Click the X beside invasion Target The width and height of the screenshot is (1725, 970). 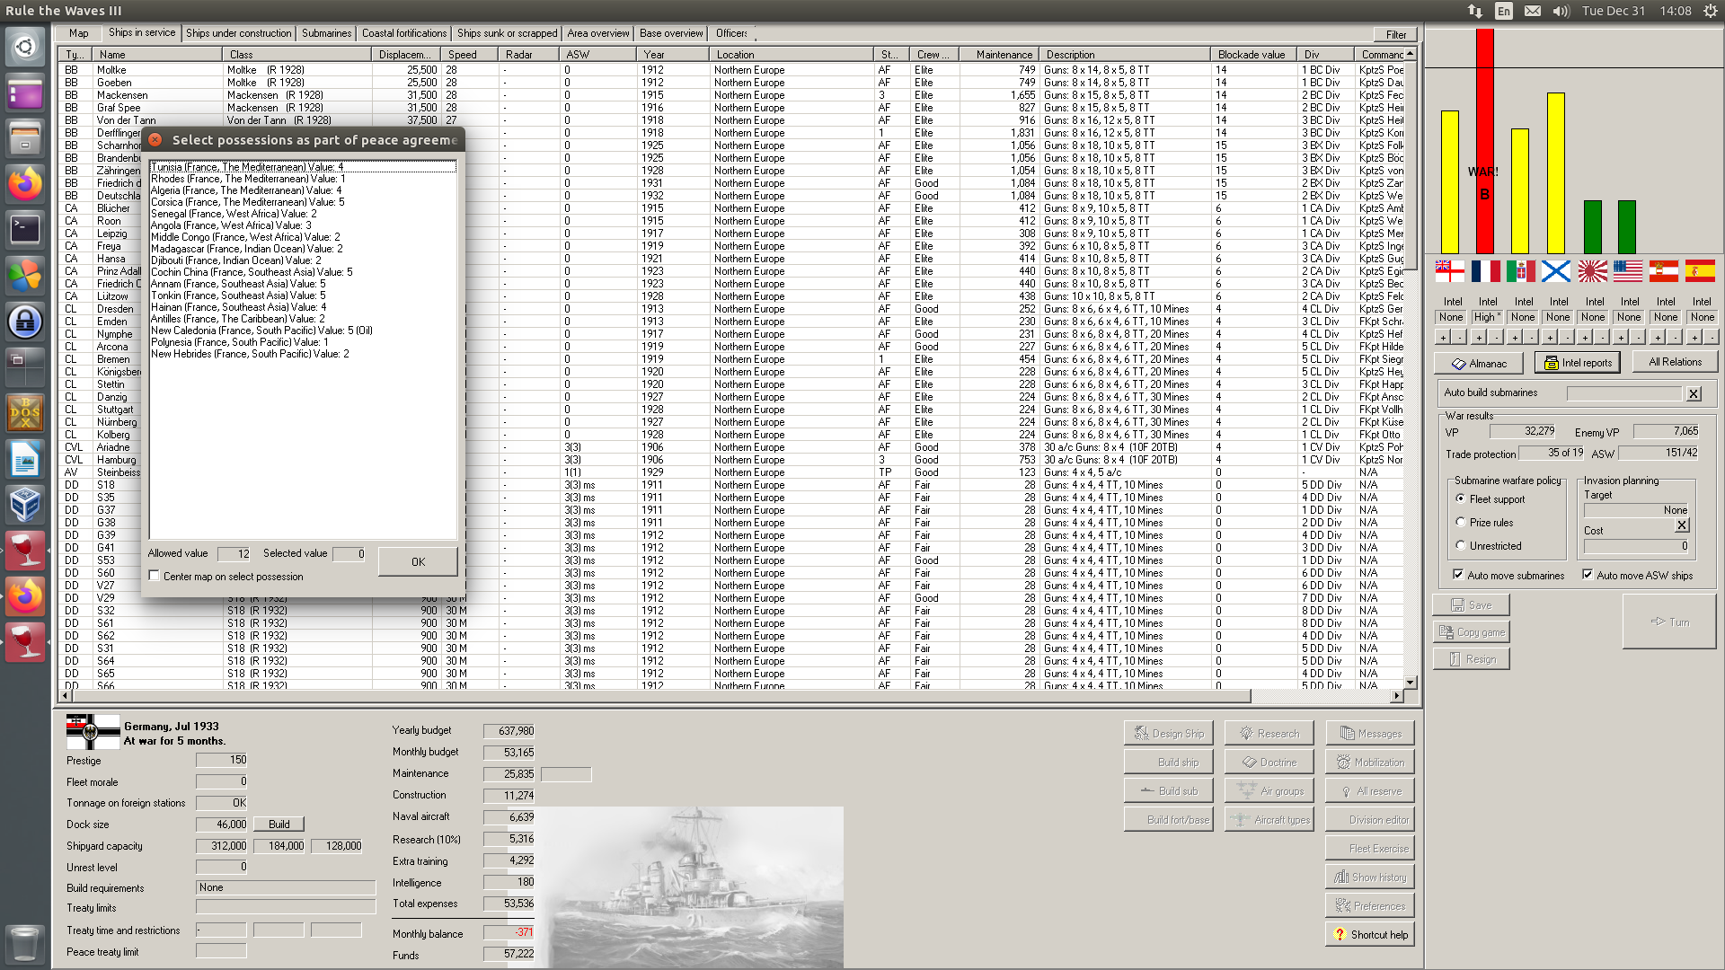coord(1682,525)
